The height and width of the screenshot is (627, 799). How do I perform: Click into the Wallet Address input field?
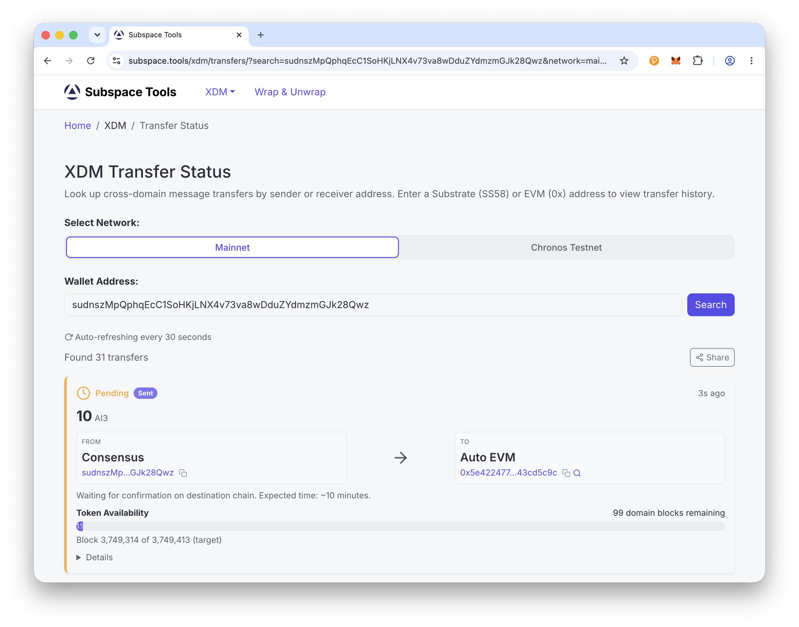(x=373, y=305)
